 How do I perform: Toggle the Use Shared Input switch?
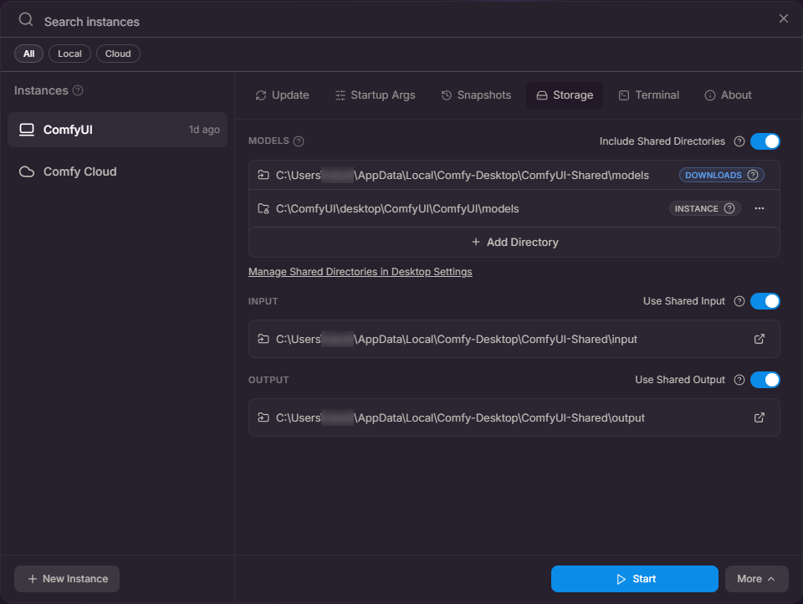[765, 301]
